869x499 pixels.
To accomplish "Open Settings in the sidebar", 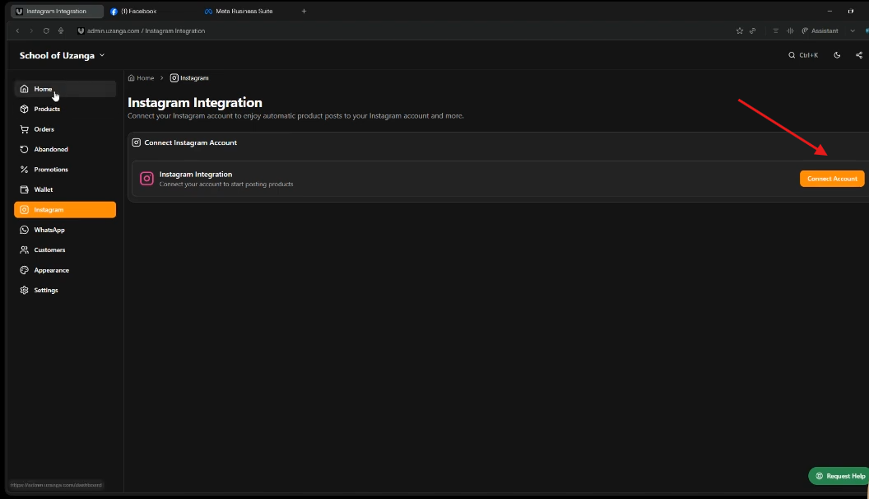I will (x=65, y=291).
